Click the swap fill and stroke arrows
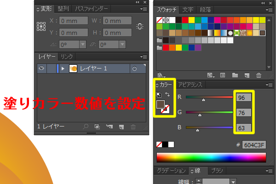276x184 pixels. tap(168, 95)
